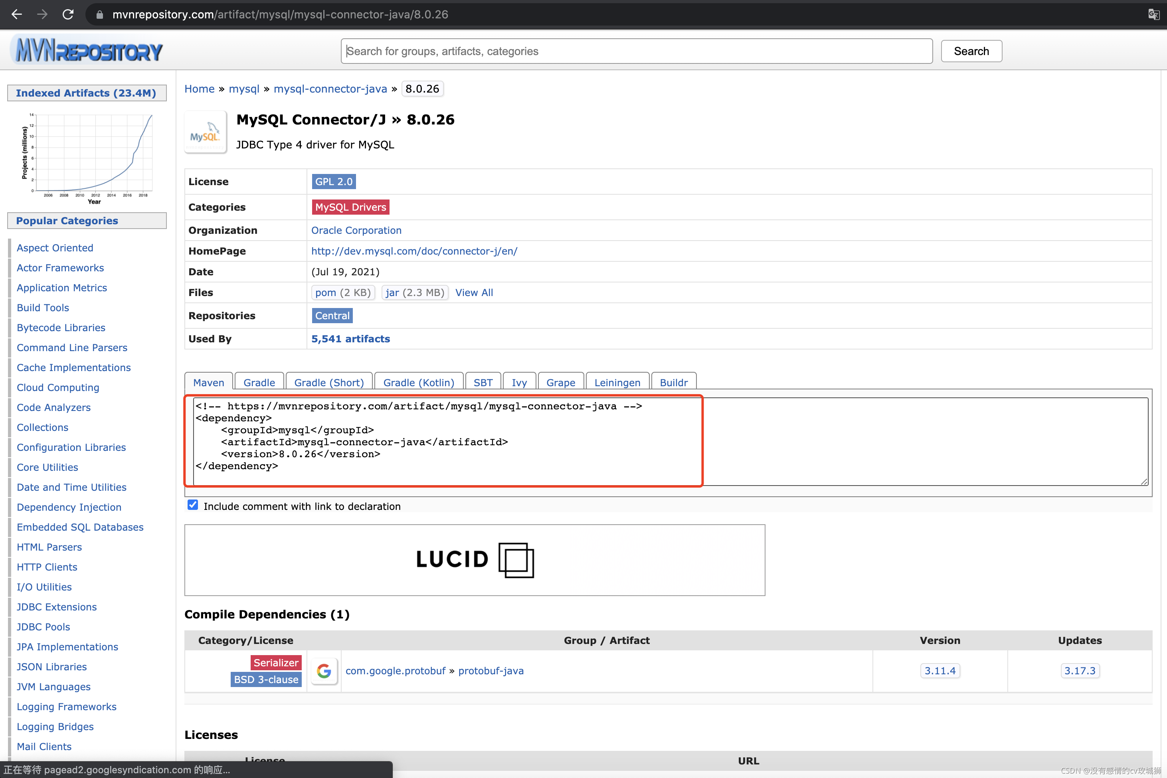
Task: Open com.google.protobuf group link
Action: [x=395, y=671]
